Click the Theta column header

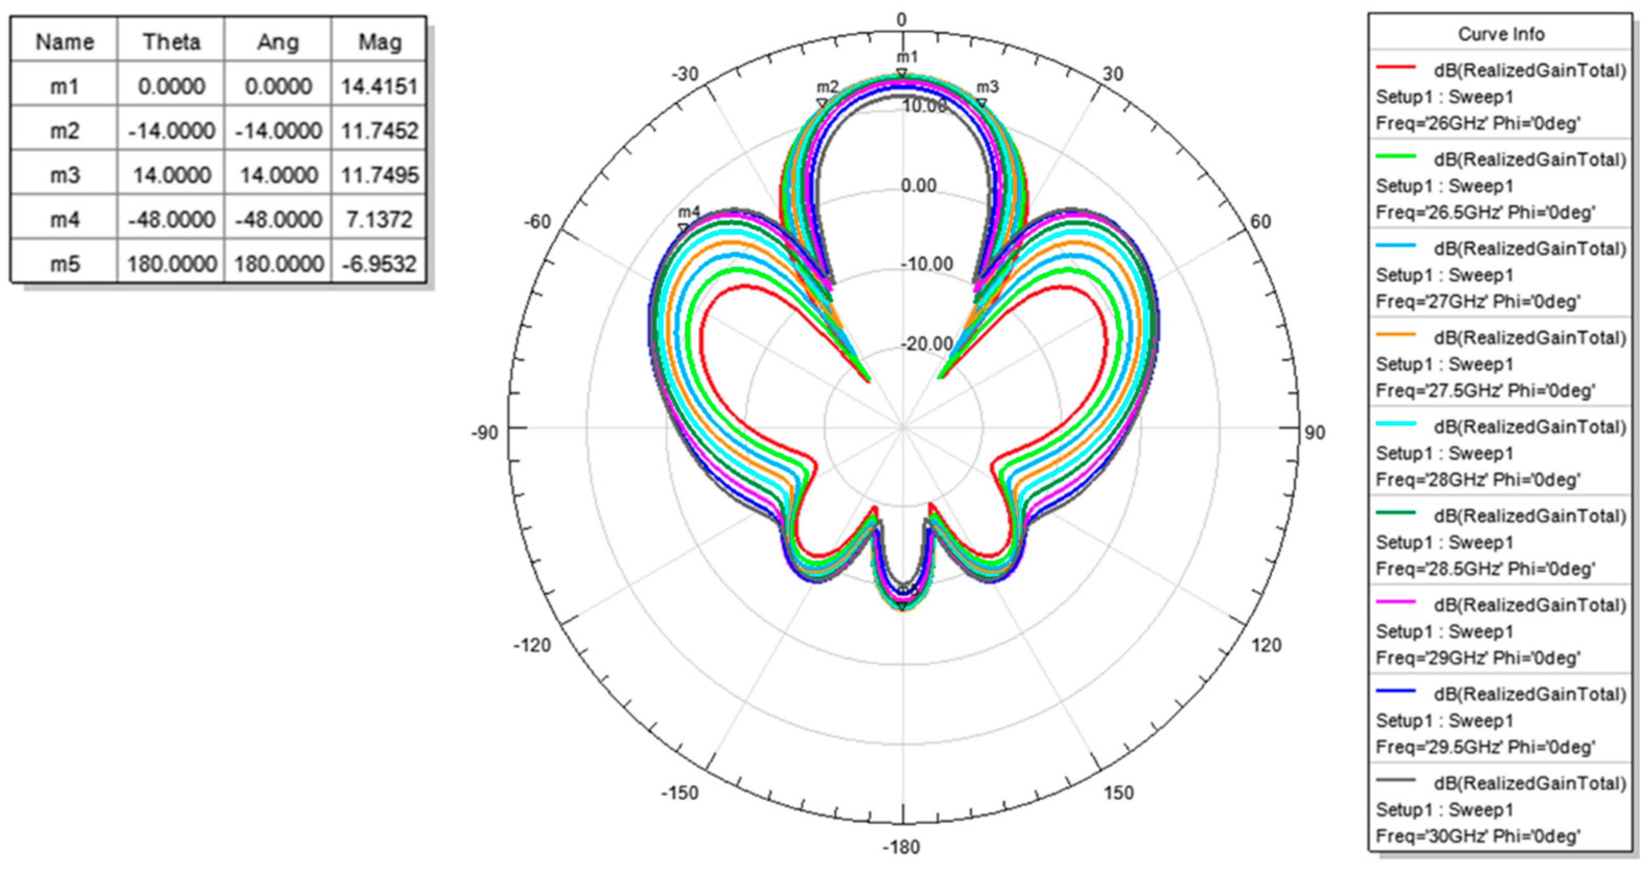pos(171,42)
